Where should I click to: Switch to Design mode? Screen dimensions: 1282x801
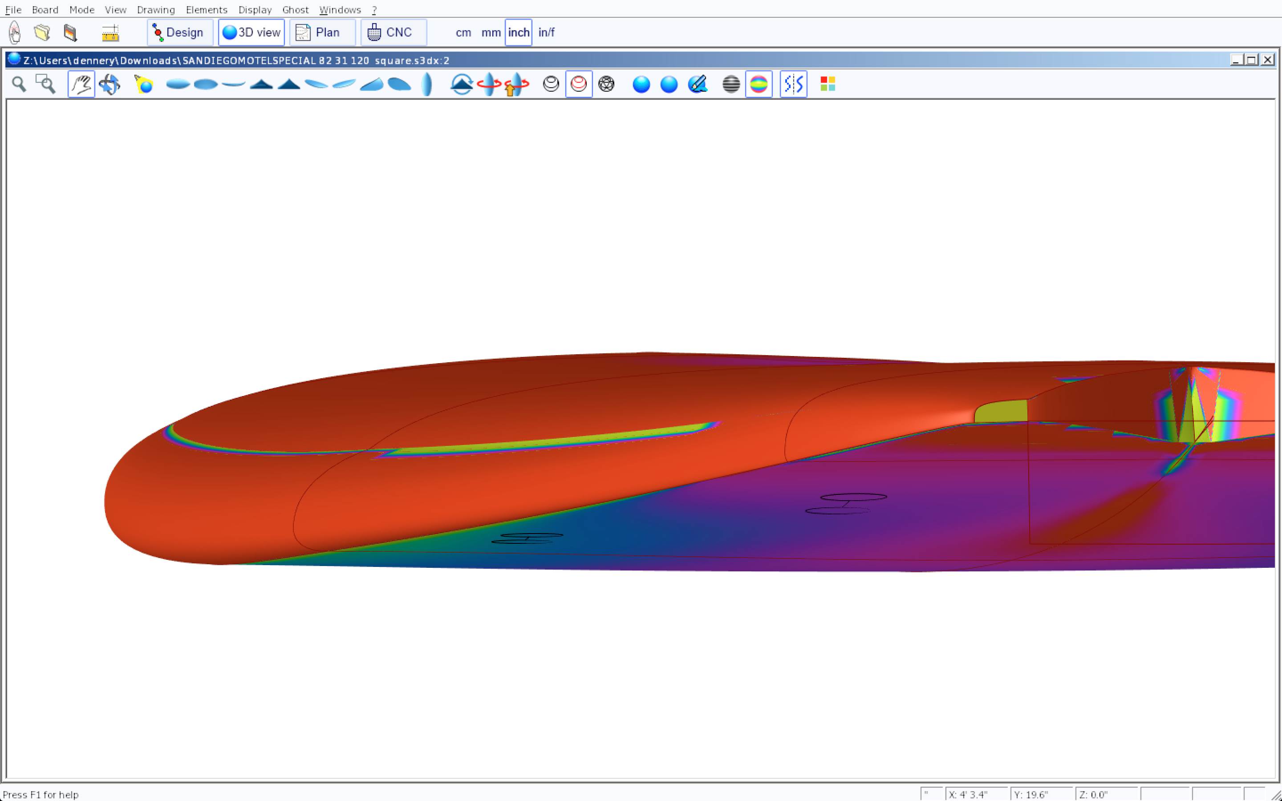(179, 33)
